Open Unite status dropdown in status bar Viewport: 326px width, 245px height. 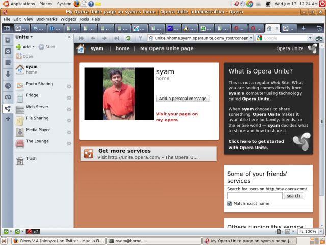point(22,231)
